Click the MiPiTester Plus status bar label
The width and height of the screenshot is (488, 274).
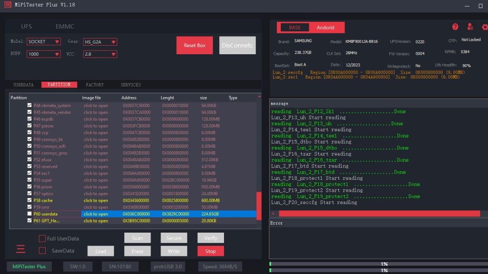[x=29, y=266]
